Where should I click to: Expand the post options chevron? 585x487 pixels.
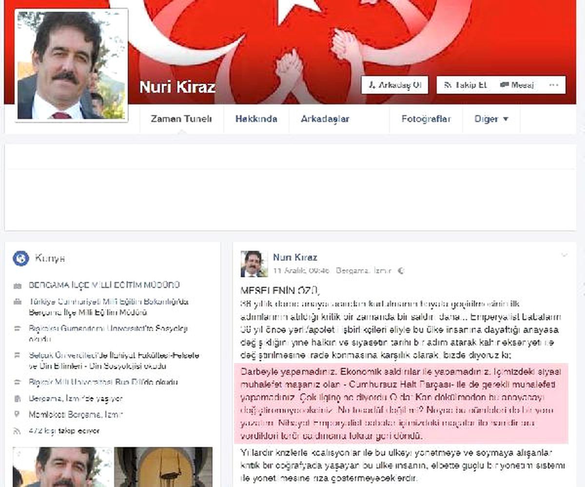tap(564, 255)
